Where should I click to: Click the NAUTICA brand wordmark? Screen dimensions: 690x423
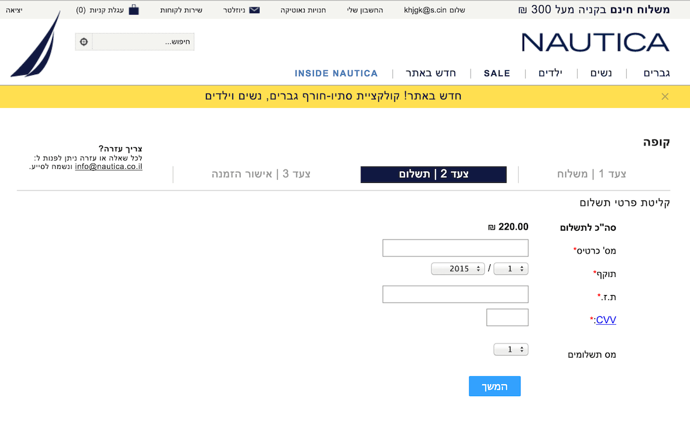595,43
